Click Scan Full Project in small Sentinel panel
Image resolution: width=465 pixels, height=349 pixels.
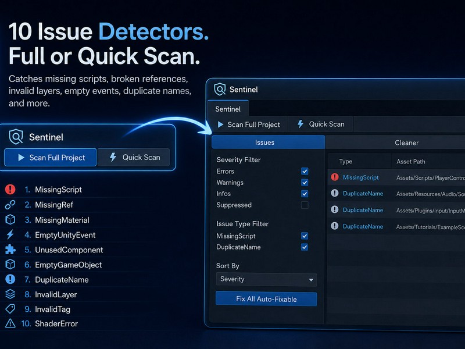51,157
